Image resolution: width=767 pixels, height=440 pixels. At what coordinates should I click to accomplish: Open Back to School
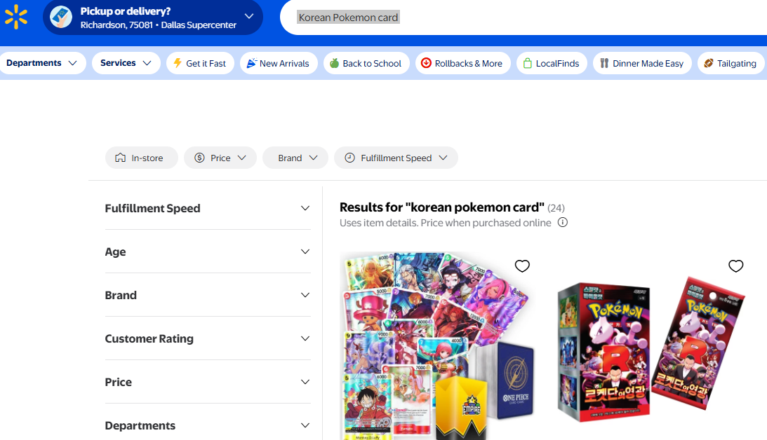pyautogui.click(x=366, y=64)
